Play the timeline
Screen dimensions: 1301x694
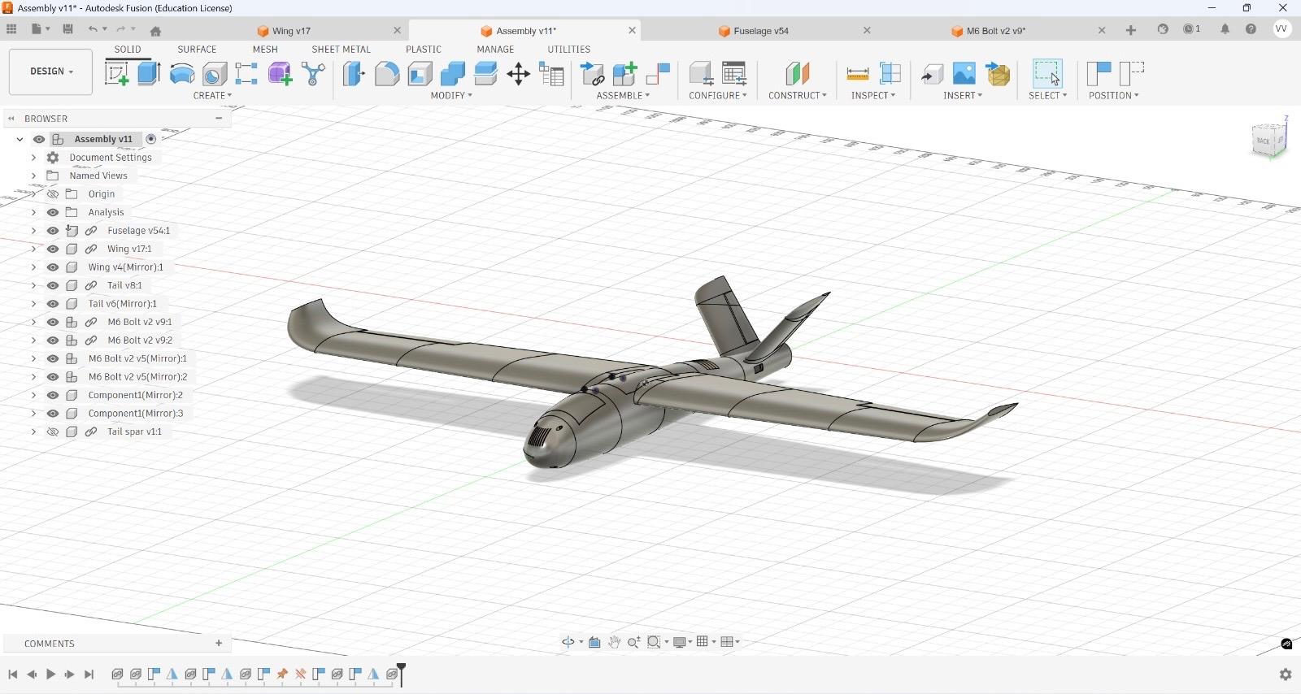(50, 674)
